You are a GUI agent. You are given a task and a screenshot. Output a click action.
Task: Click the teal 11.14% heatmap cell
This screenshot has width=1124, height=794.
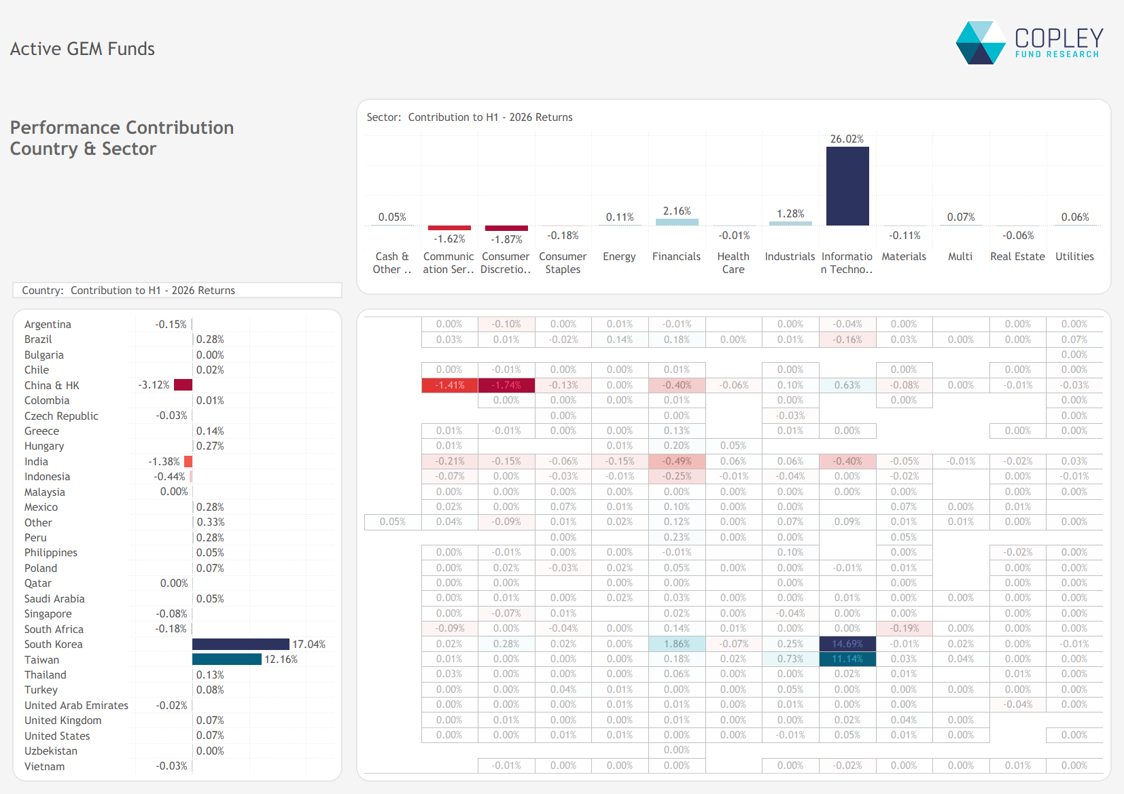tap(847, 659)
